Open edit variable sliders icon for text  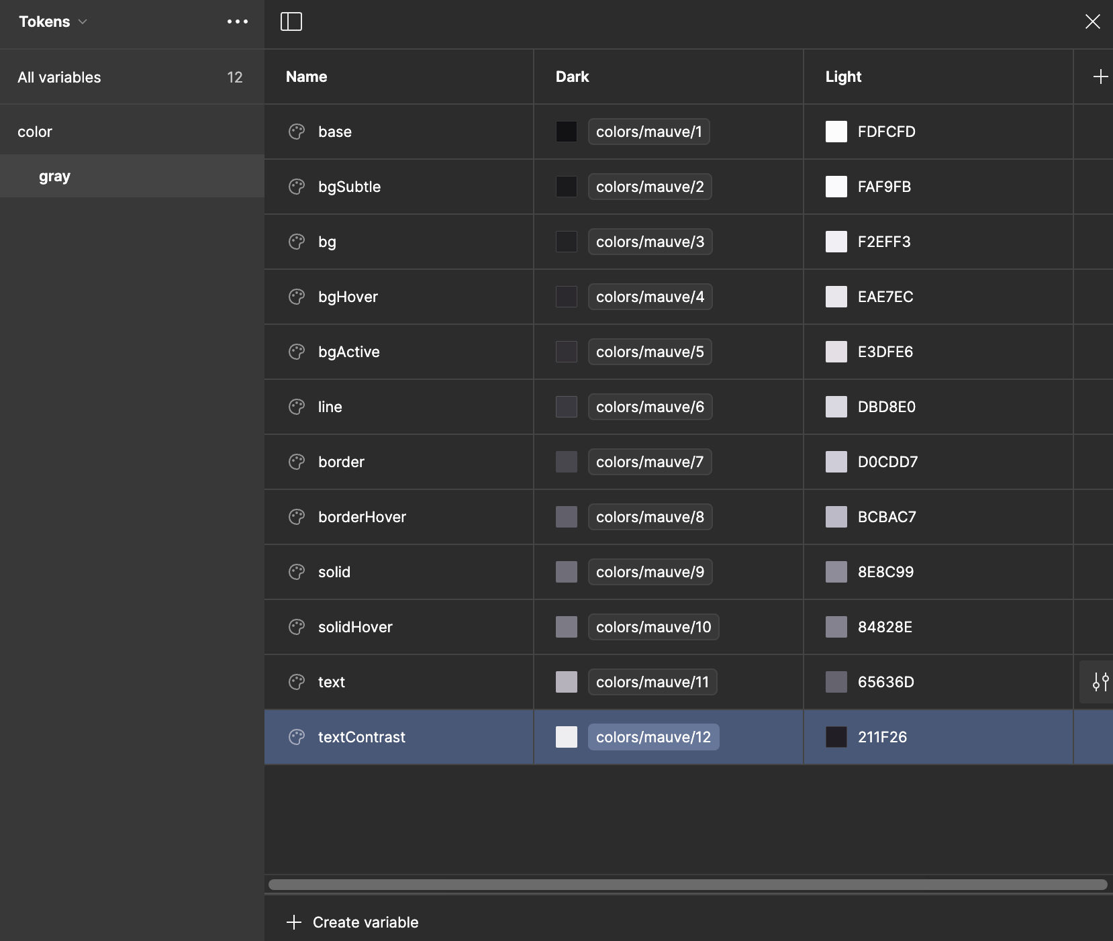(x=1100, y=682)
